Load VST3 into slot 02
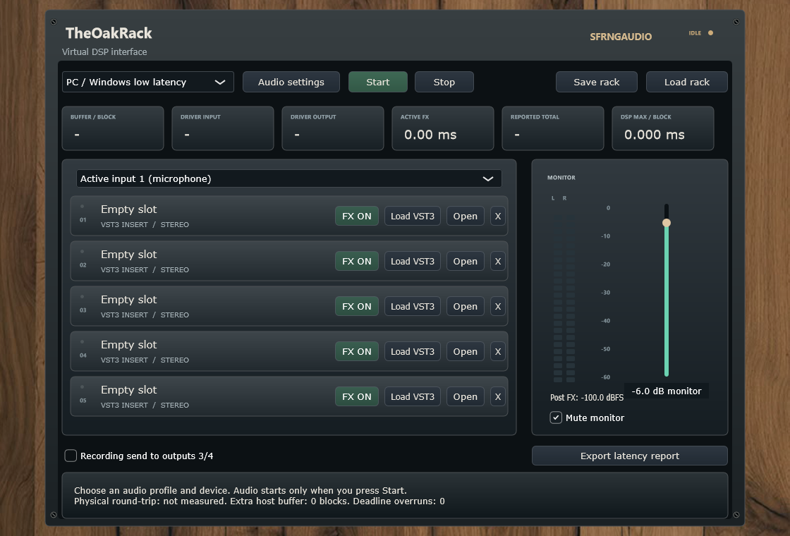 [413, 262]
